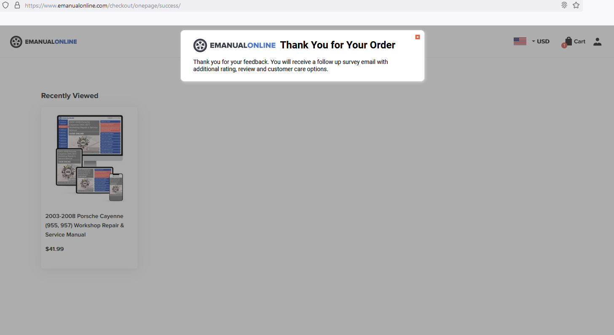Open the USD currency label menu
Viewport: 614px width, 335px height.
point(544,41)
